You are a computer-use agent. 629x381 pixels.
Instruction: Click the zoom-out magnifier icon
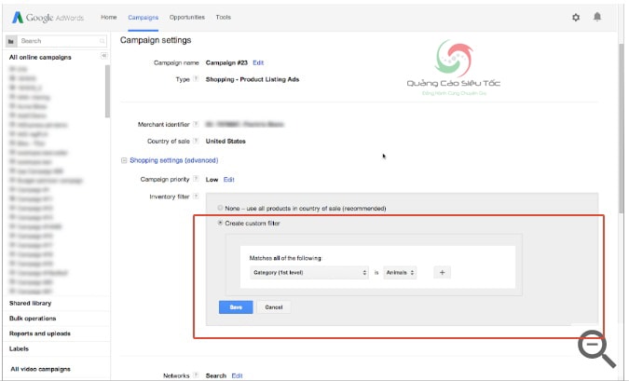(596, 348)
